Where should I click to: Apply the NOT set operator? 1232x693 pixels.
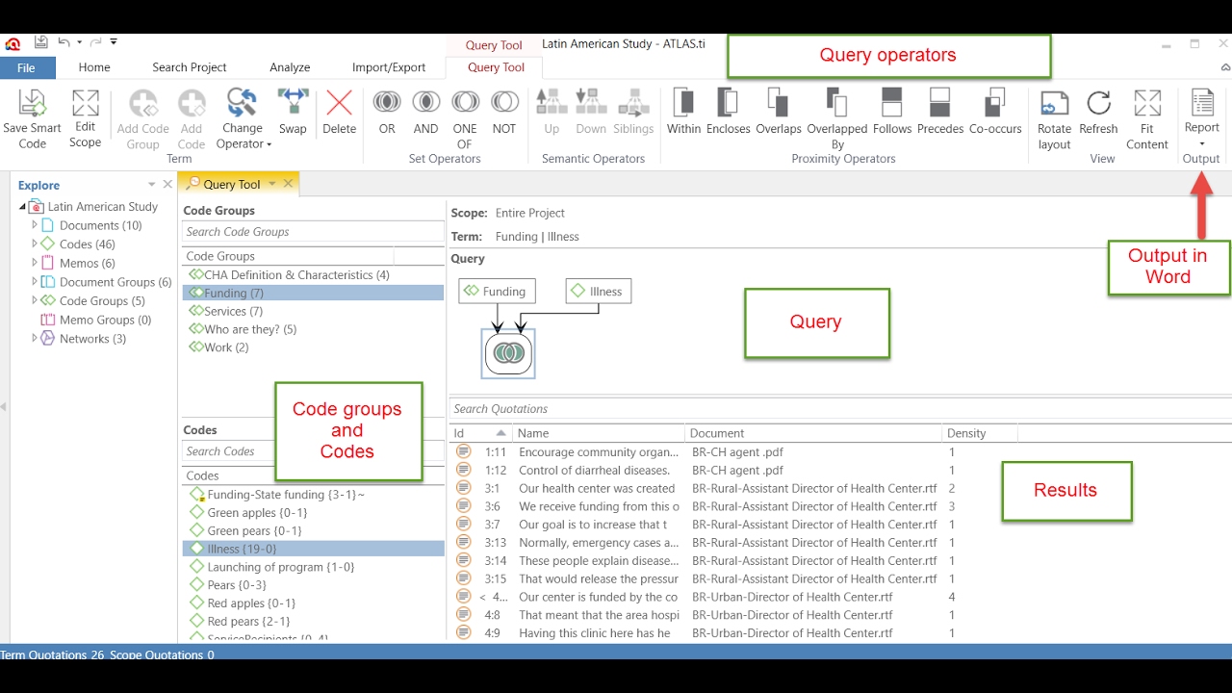[x=504, y=112]
